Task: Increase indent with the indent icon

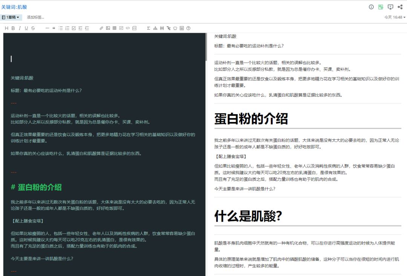Action: pos(80,28)
